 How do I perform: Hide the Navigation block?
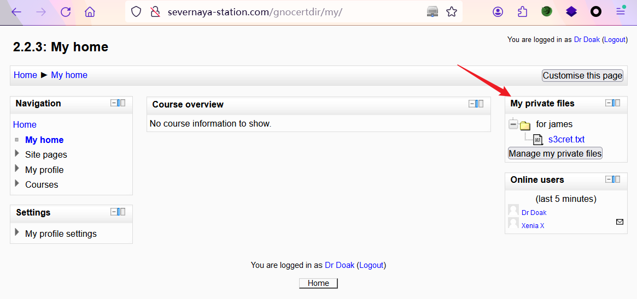click(114, 103)
